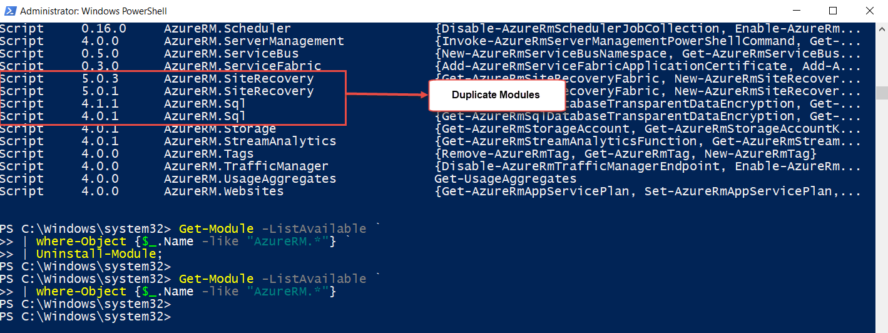Click the AzureRM.ServerManagement module entry
Image resolution: width=888 pixels, height=333 pixels.
(x=254, y=41)
